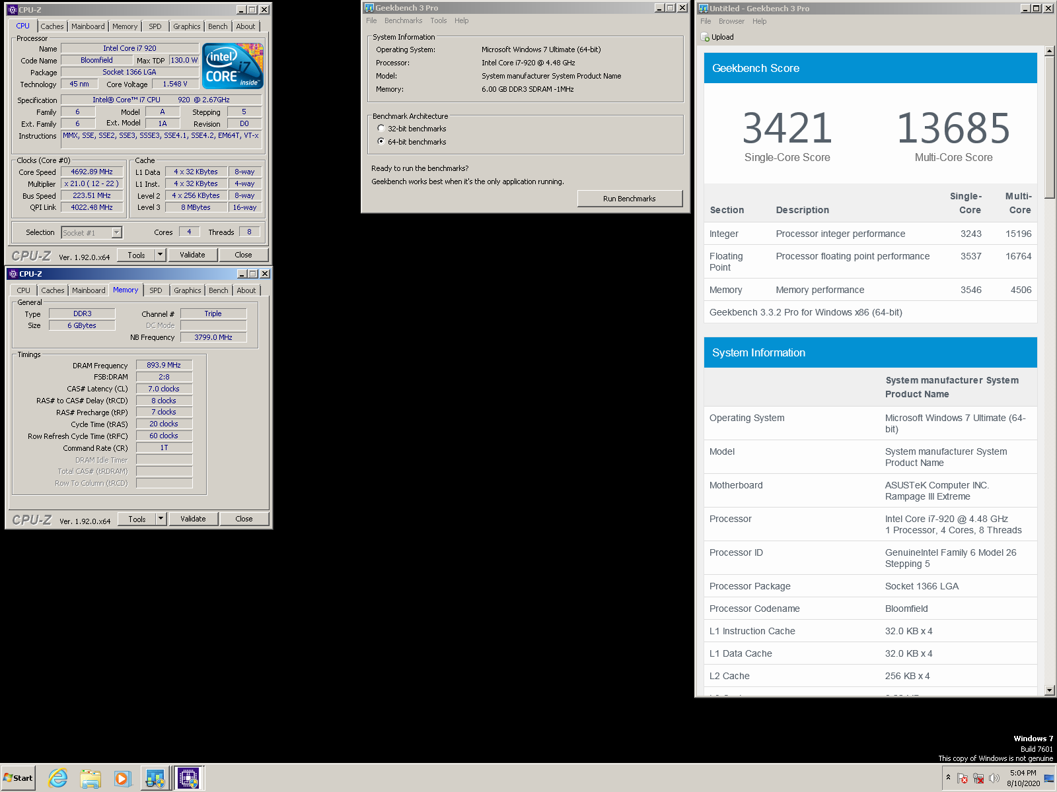This screenshot has height=792, width=1057.
Task: Open network status tray icon
Action: point(978,778)
